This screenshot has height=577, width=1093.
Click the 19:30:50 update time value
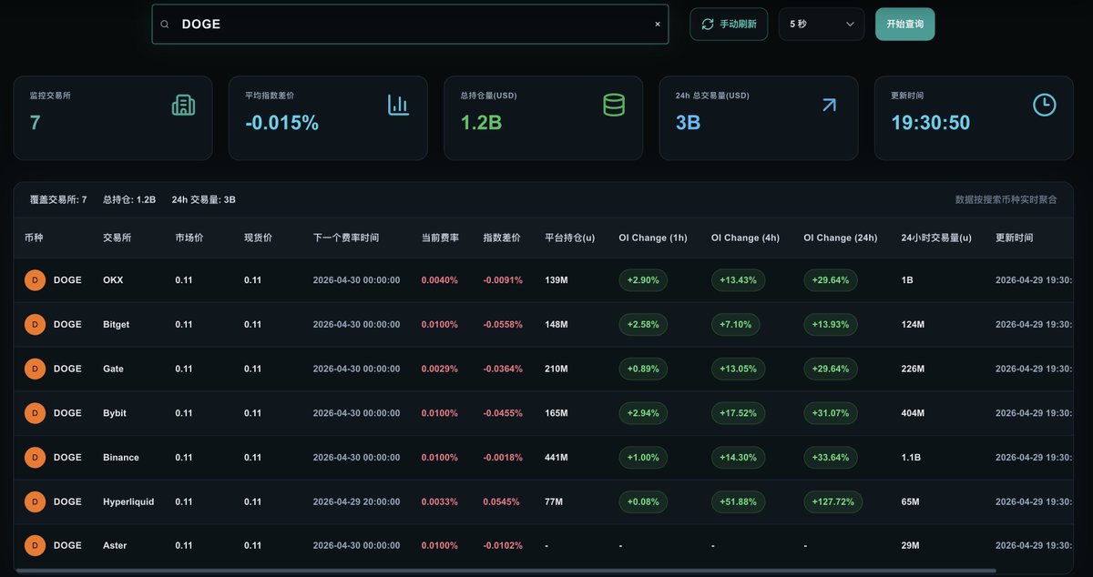point(930,123)
